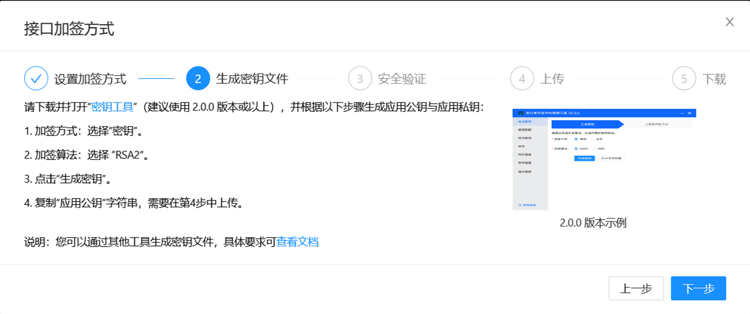Click the completed step checkmark circle icon
Viewport: 750px width, 314px height.
point(36,78)
